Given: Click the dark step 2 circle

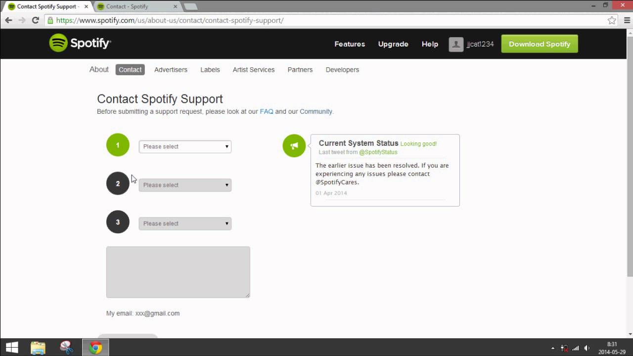Looking at the screenshot, I should pos(118,183).
